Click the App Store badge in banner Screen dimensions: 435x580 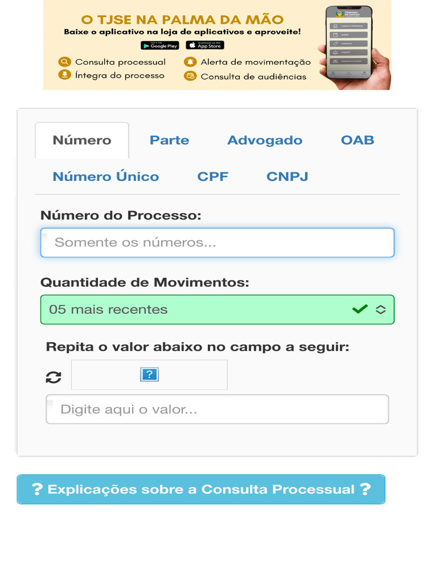[x=205, y=45]
